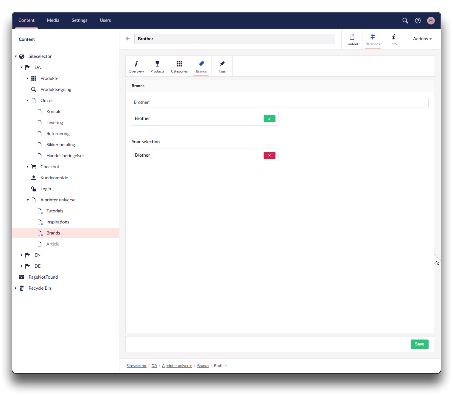Expand the Recycle Bin node

[16, 288]
